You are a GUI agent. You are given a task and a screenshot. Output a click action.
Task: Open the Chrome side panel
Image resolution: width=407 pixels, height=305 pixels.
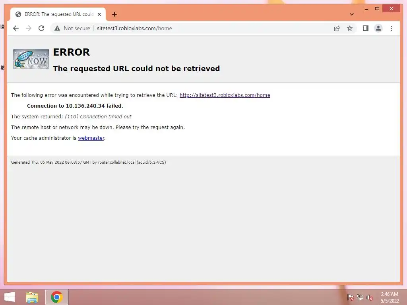pyautogui.click(x=366, y=28)
